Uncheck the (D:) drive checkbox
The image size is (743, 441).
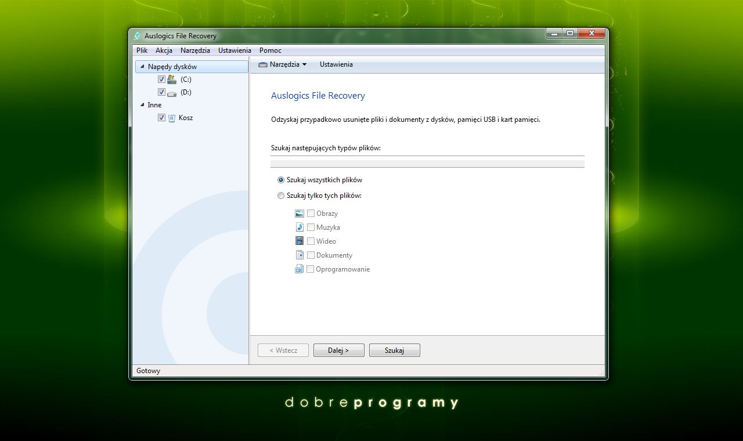161,92
